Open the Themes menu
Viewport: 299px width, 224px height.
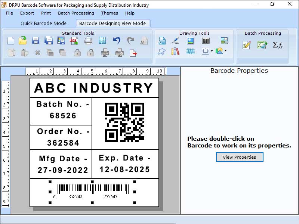(x=110, y=13)
